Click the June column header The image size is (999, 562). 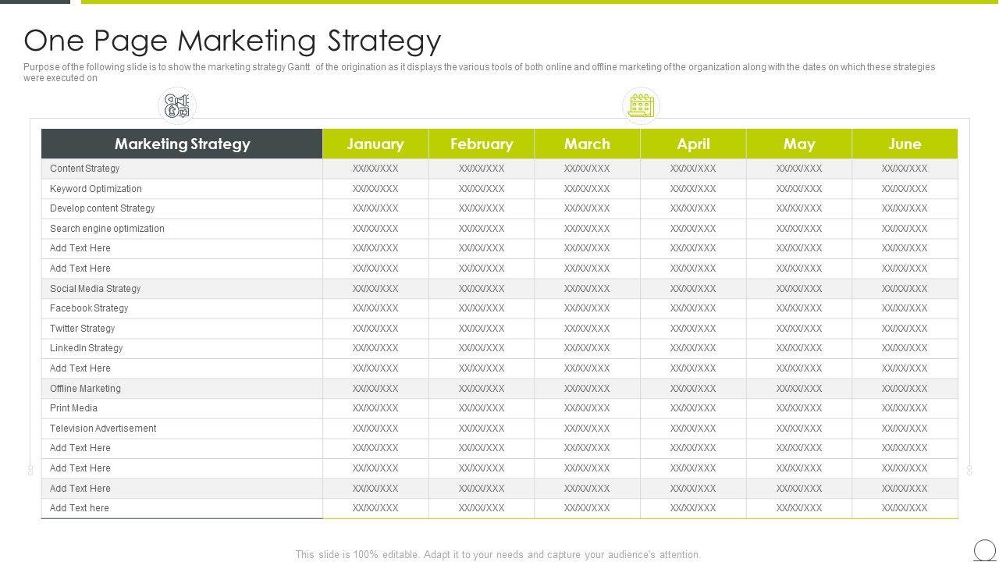point(905,144)
